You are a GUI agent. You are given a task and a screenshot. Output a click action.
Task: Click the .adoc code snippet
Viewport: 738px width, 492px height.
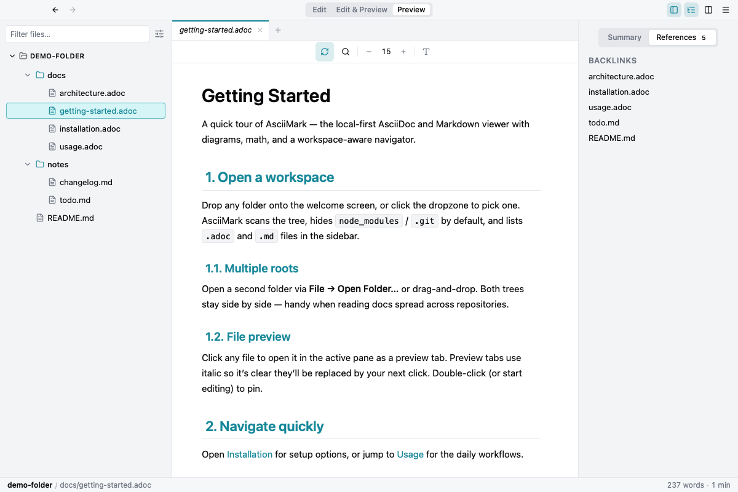click(x=218, y=236)
